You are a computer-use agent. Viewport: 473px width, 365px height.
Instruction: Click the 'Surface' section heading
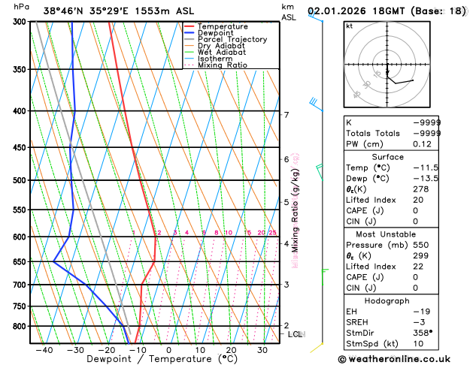point(387,157)
